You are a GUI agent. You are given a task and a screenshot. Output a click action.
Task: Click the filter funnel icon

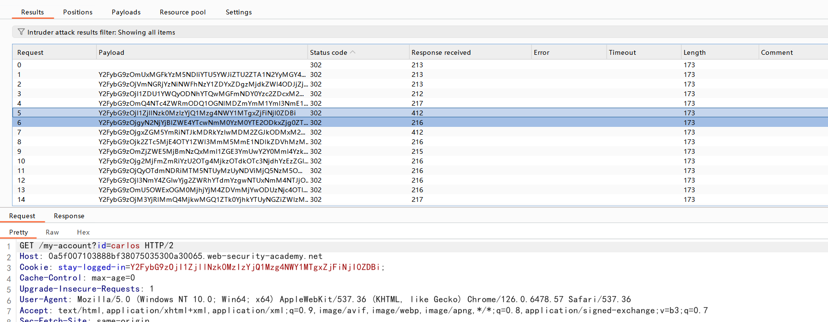[x=21, y=32]
